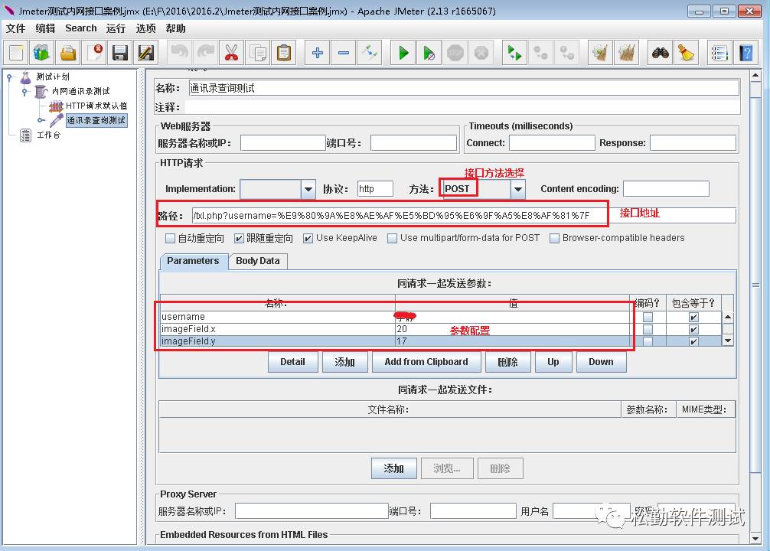Screen dimensions: 770x551
Task: Click the 名称 name input field
Action: click(x=464, y=89)
